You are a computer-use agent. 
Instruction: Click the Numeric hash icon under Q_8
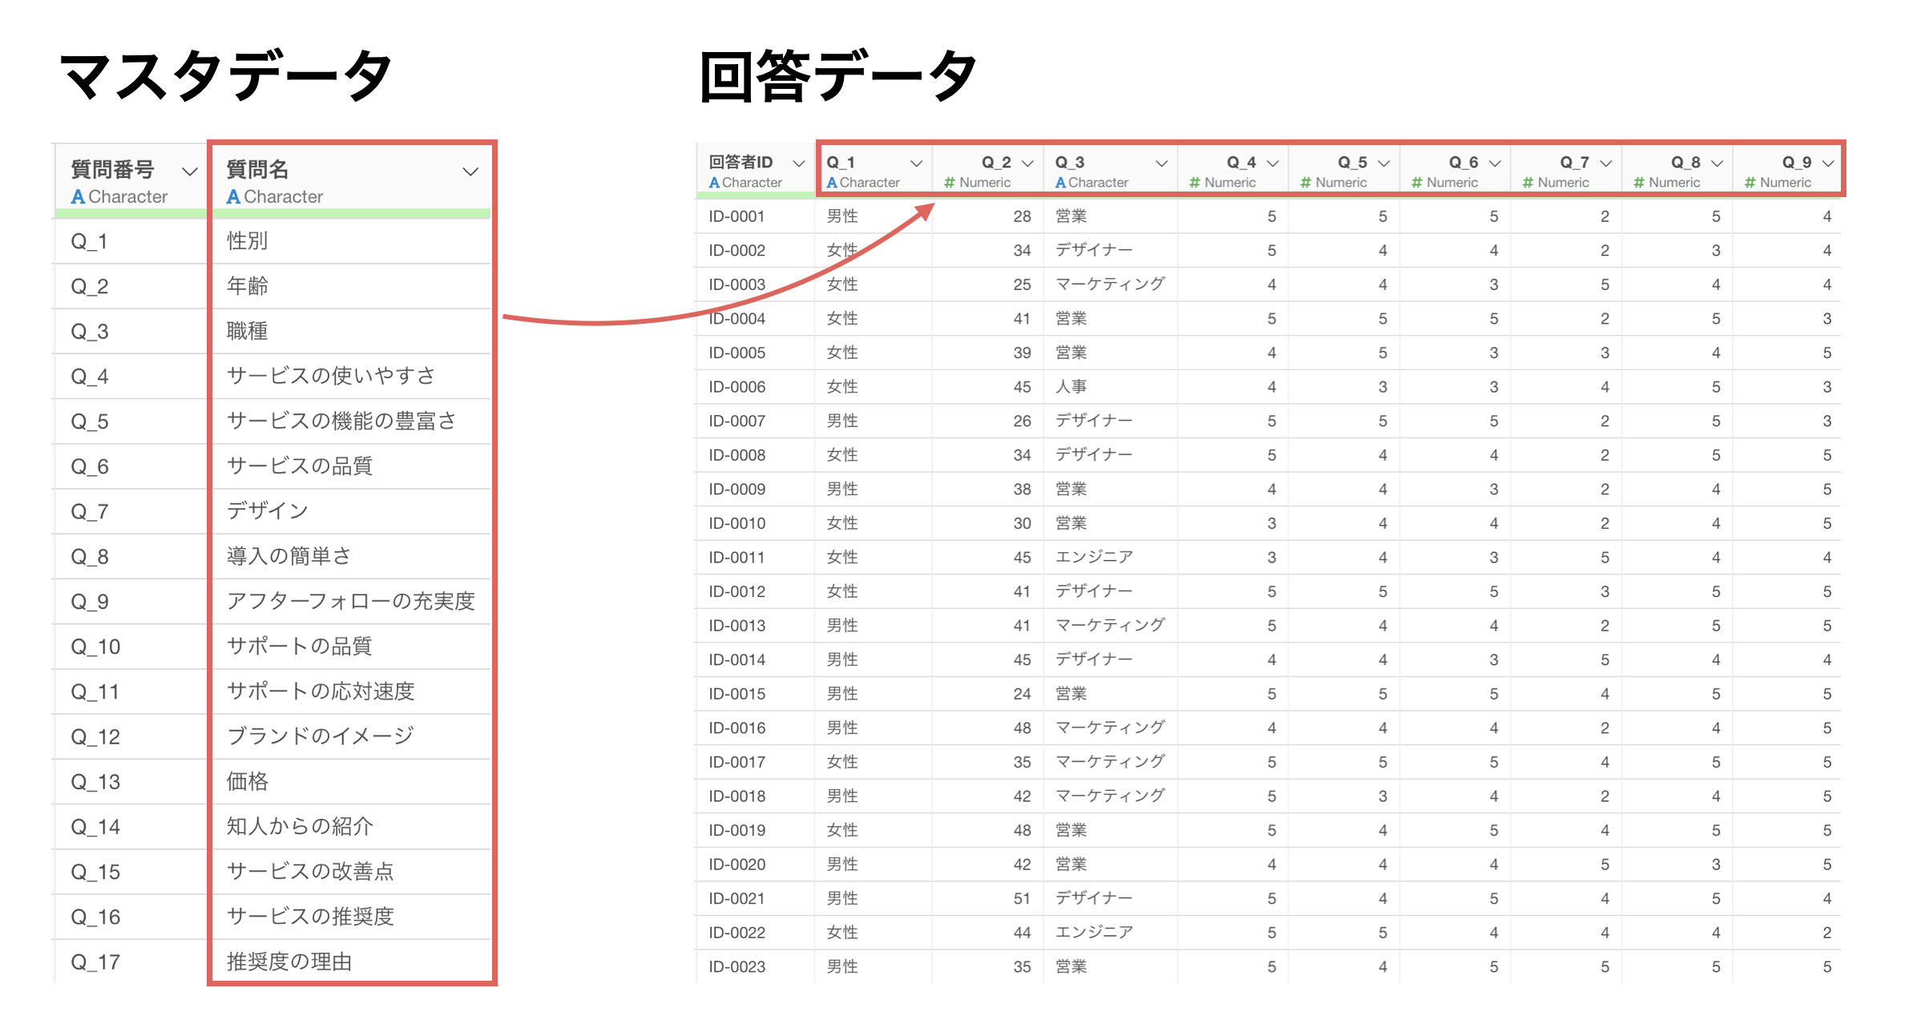click(1639, 183)
